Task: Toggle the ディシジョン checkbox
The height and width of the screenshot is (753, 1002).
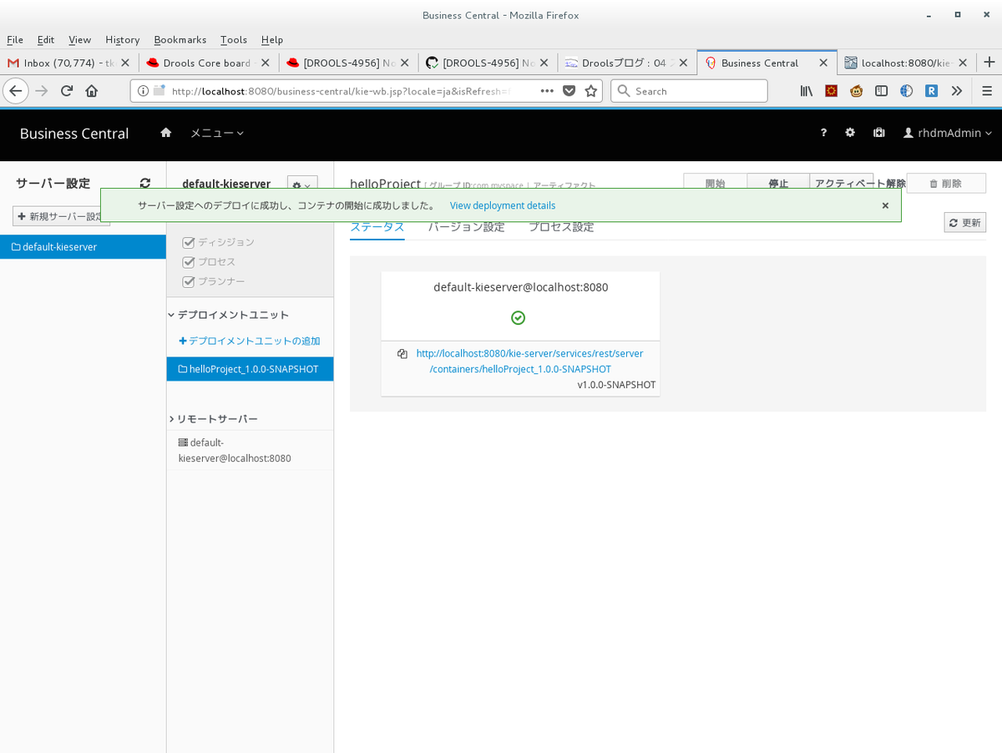Action: pos(189,242)
